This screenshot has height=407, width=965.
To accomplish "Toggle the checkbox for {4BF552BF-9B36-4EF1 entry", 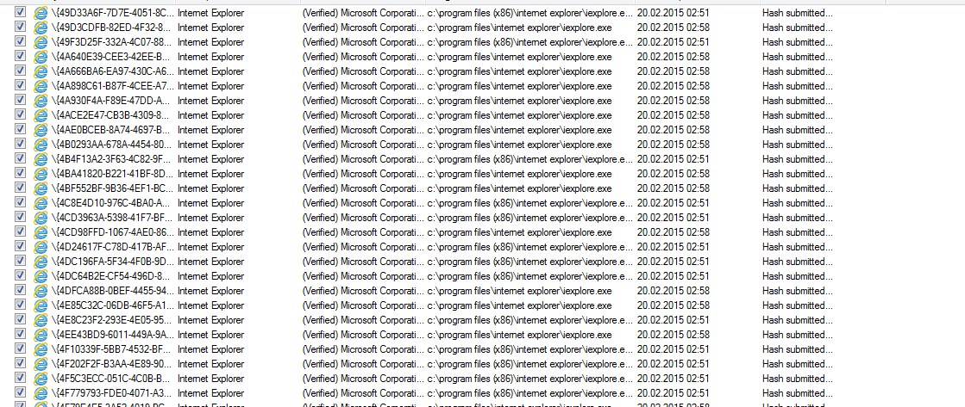I will 21,188.
